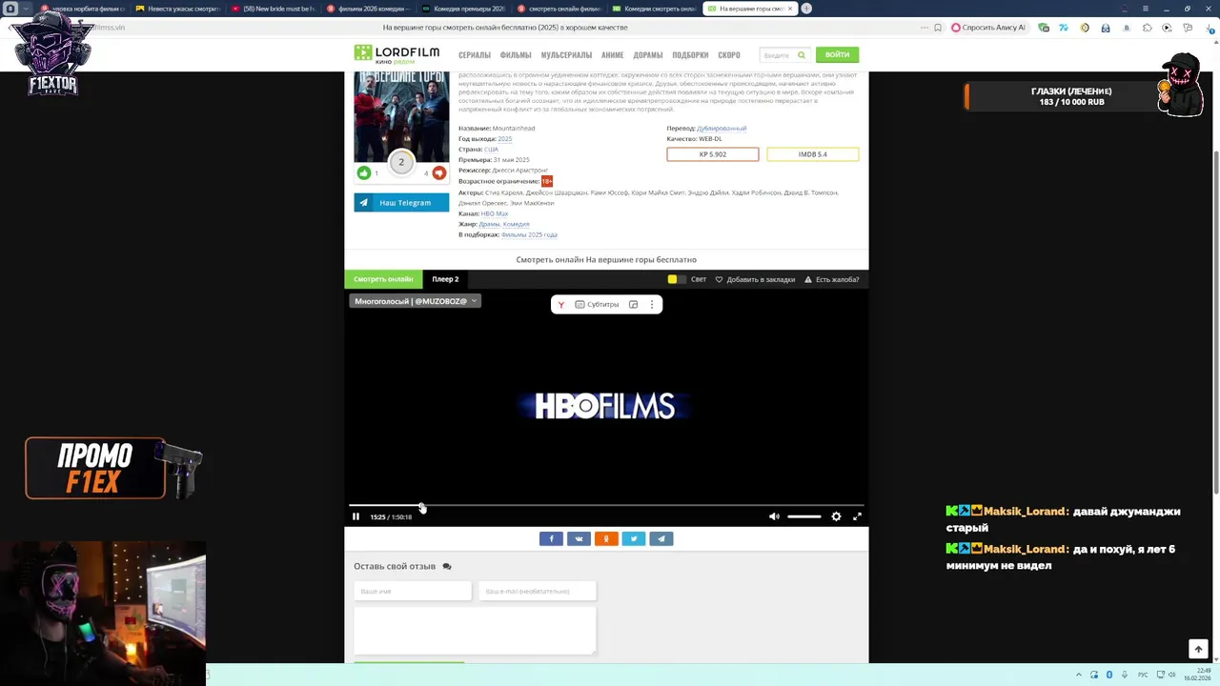Click the search magnifier icon

point(802,55)
